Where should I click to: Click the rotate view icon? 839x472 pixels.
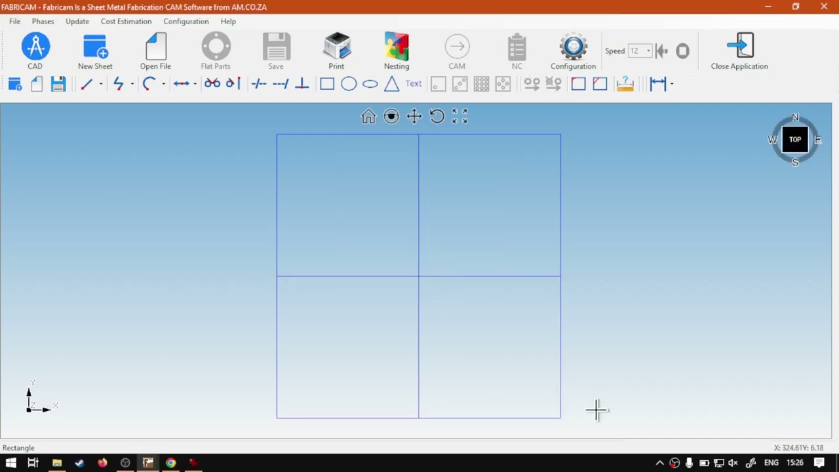(x=437, y=117)
